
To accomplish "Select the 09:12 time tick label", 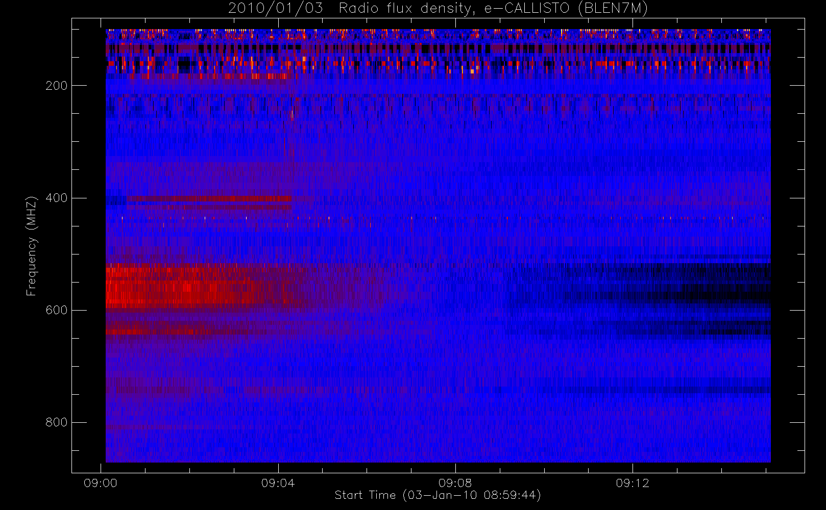I will coord(633,483).
